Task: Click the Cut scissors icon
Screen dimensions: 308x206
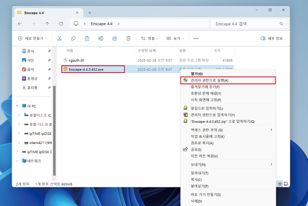Action: (x=59, y=38)
